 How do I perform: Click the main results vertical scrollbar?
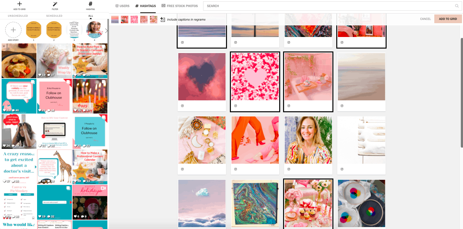462,93
